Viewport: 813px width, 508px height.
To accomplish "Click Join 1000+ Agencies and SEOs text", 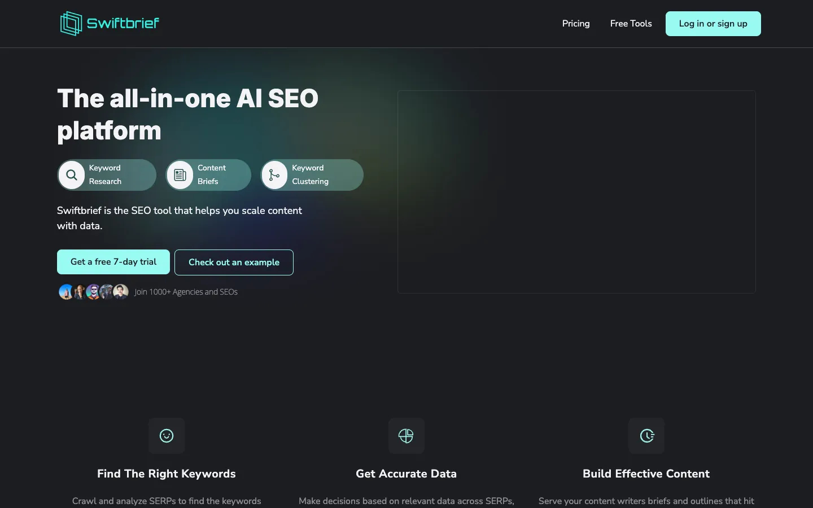I will 186,292.
